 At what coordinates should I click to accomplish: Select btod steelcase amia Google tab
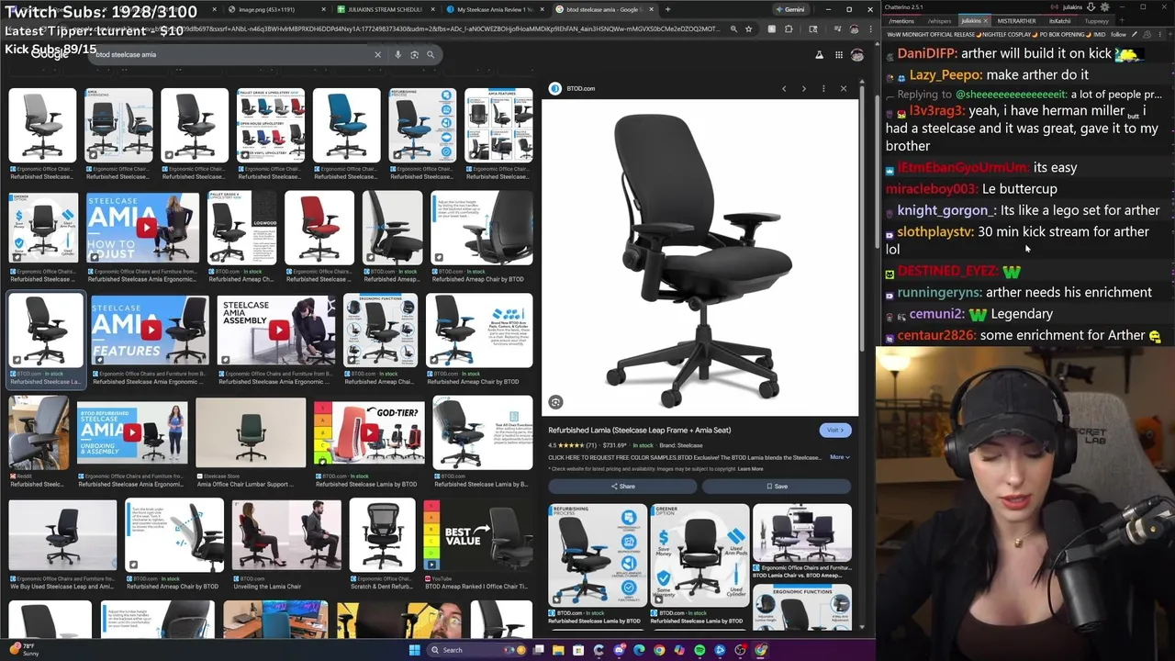605,9
